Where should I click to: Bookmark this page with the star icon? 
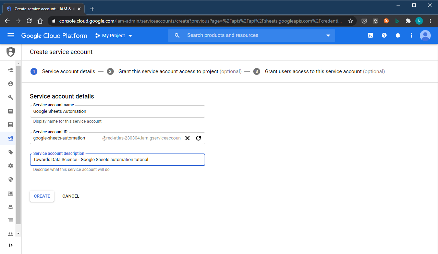click(x=351, y=21)
